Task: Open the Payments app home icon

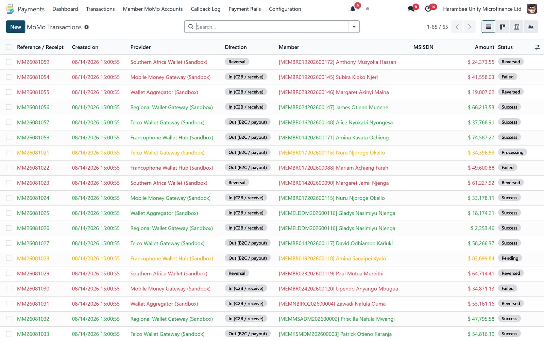Action: (x=10, y=9)
